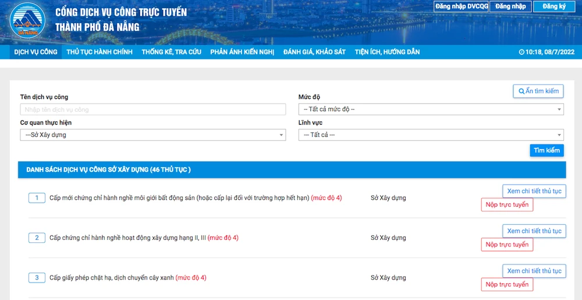Open THỐNG KÊ, TRA CỨU menu
Image resolution: width=582 pixels, height=300 pixels.
[x=171, y=52]
